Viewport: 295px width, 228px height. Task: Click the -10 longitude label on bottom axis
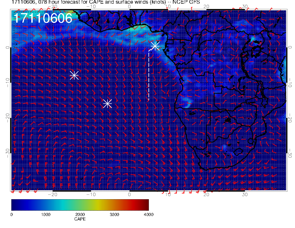91,194
